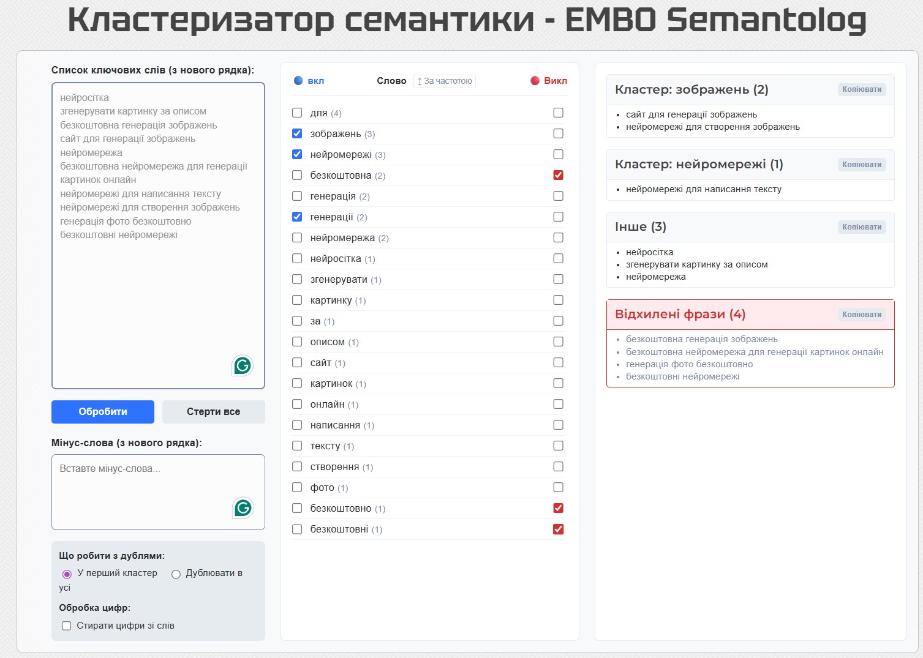The height and width of the screenshot is (658, 923).
Task: Select 'У перший кластер' radio option
Action: click(x=67, y=574)
